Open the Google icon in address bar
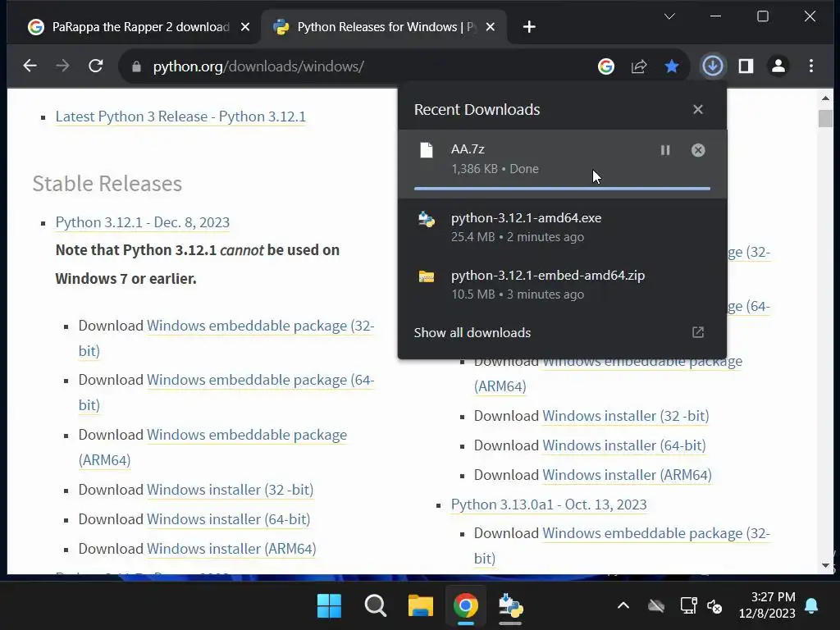The width and height of the screenshot is (840, 630). tap(606, 66)
